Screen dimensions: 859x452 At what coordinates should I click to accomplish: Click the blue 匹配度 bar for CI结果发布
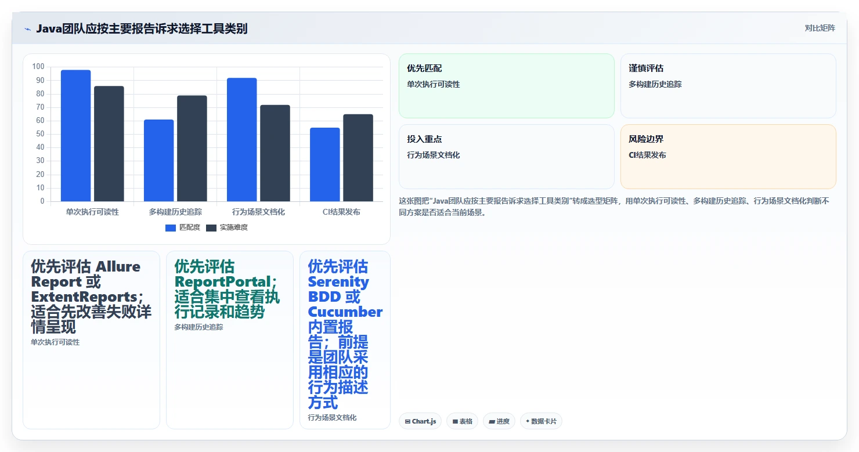pyautogui.click(x=325, y=165)
